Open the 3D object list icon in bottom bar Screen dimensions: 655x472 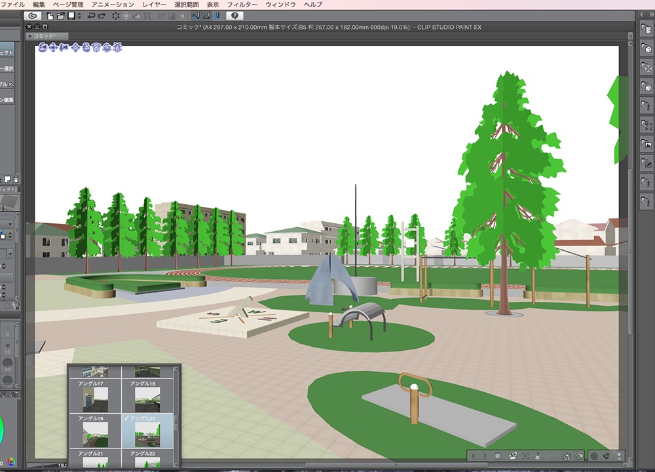497,456
